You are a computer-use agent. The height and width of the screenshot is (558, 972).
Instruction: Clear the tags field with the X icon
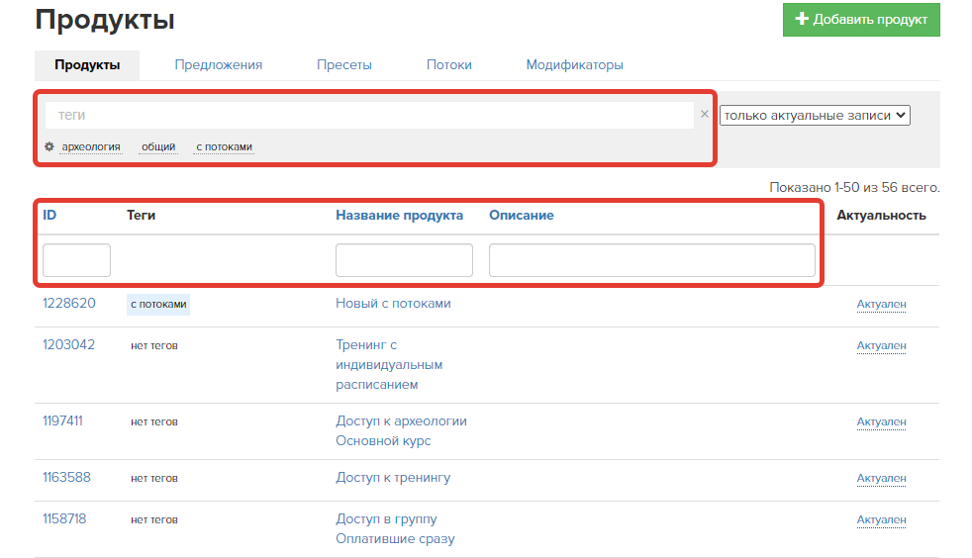coord(704,114)
